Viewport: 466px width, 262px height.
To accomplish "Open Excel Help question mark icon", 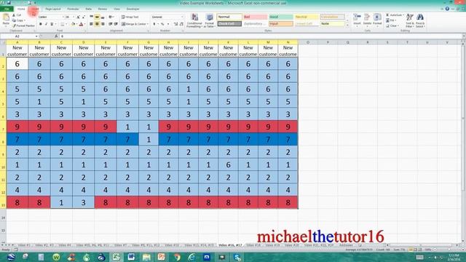I will pyautogui.click(x=447, y=9).
